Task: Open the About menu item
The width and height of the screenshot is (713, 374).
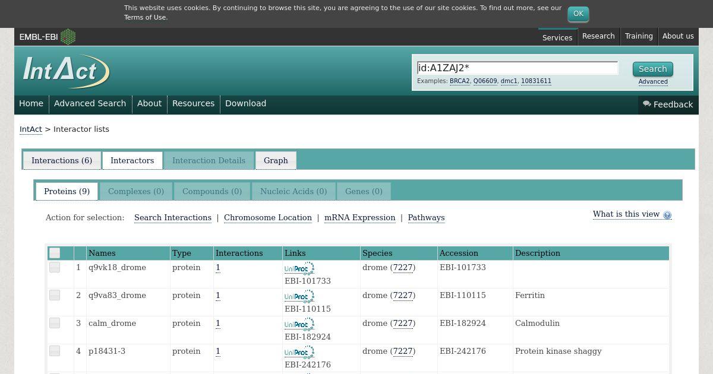Action: (x=149, y=103)
